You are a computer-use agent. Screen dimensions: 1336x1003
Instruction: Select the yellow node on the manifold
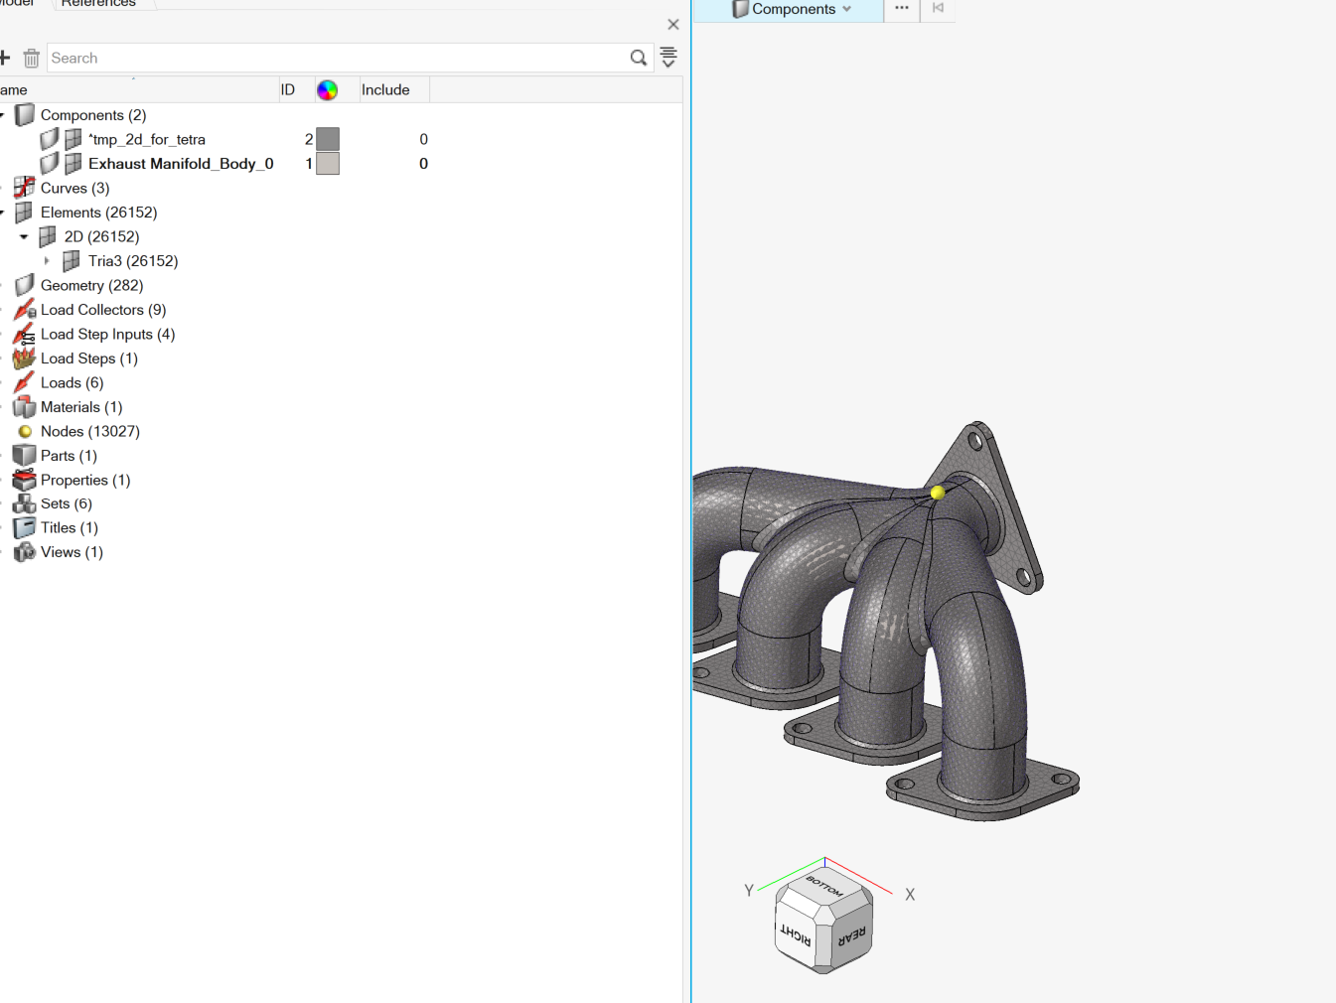coord(938,493)
